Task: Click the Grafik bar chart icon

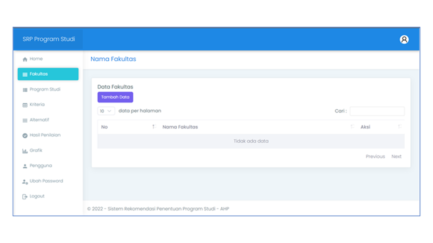Action: tap(25, 151)
